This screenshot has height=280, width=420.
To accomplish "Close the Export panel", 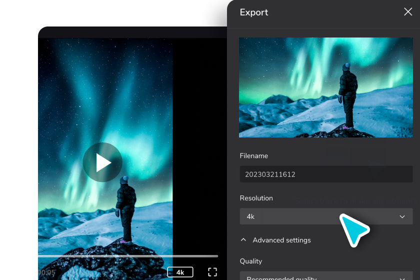I will click(407, 12).
